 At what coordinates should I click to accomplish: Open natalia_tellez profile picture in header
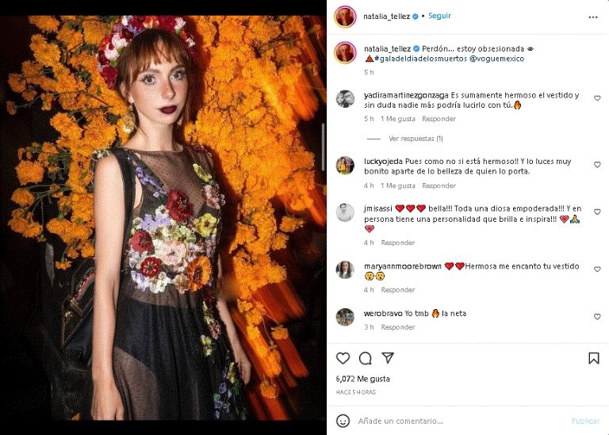(x=344, y=16)
